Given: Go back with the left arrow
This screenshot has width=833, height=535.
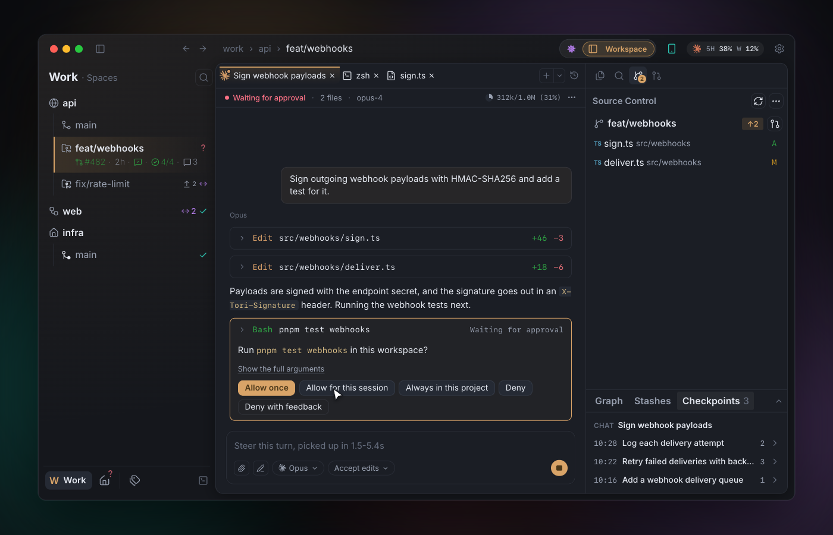Looking at the screenshot, I should coord(186,49).
